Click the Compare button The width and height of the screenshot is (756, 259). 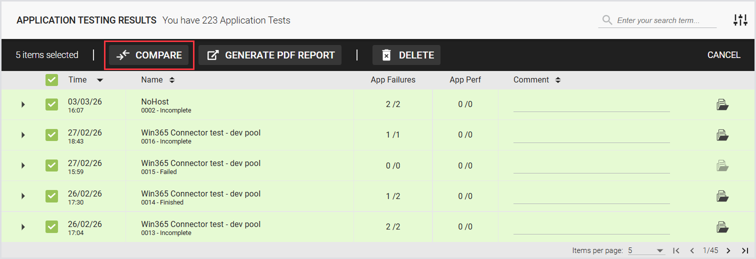click(x=149, y=55)
